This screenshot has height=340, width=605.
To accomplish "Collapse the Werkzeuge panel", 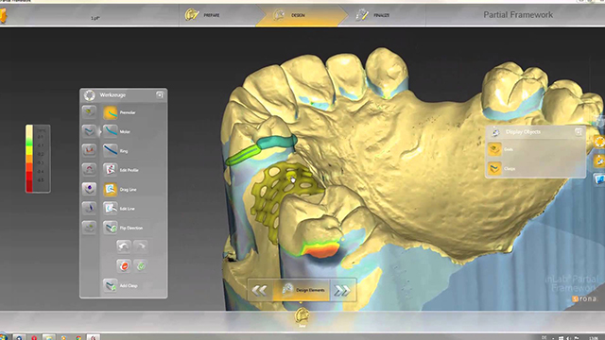I will (x=160, y=94).
